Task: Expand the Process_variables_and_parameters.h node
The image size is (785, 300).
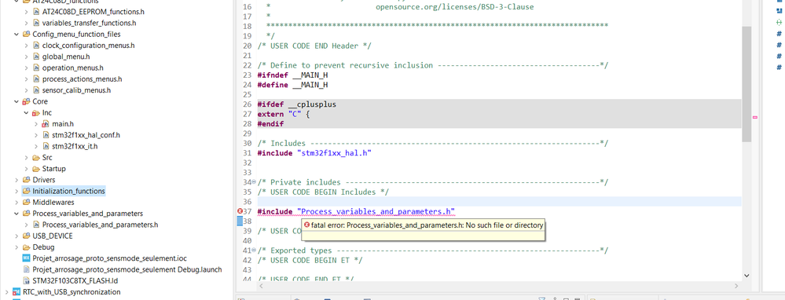Action: click(x=26, y=225)
